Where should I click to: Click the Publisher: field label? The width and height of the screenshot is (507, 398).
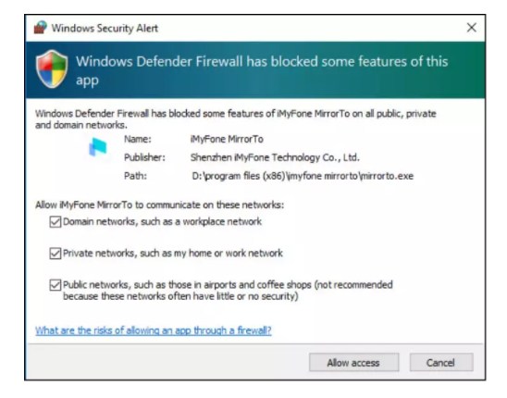[x=144, y=157]
